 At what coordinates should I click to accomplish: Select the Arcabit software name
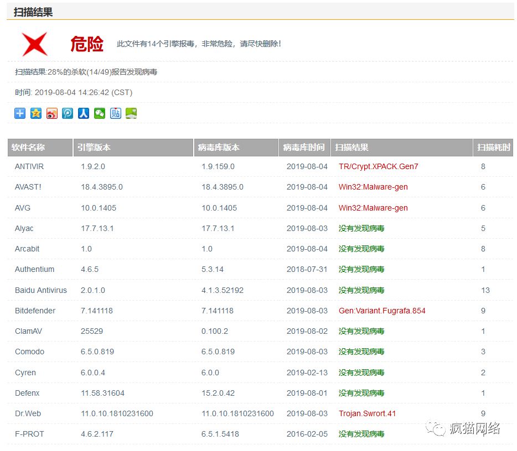point(27,249)
